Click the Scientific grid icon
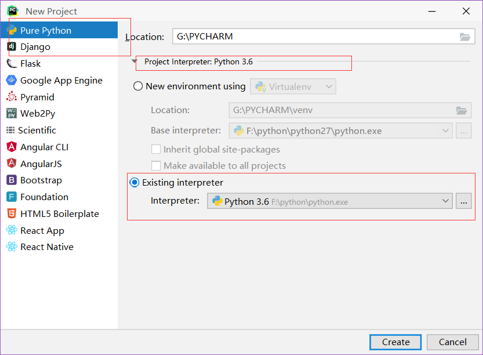This screenshot has height=355, width=483. pyautogui.click(x=10, y=130)
